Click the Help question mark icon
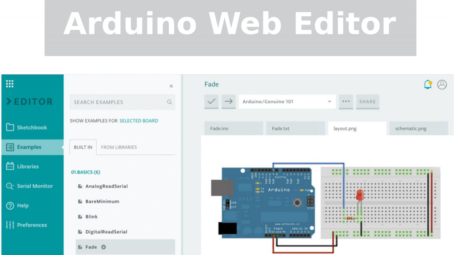This screenshot has height=255, width=454. [10, 206]
